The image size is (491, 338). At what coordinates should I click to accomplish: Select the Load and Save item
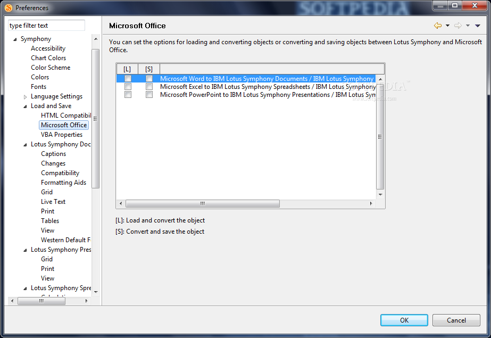(x=51, y=106)
